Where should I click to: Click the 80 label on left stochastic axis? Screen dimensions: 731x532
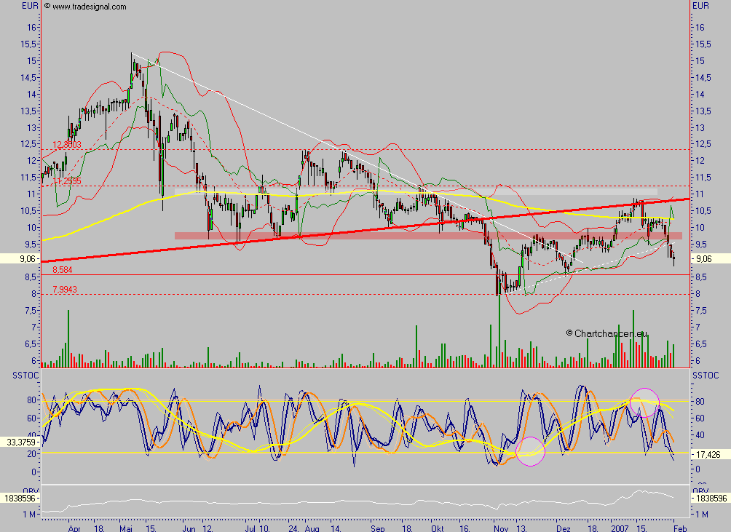[x=31, y=400]
